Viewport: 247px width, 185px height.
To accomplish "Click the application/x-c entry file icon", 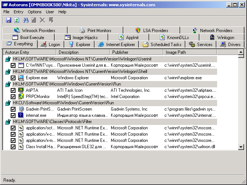I will point(21,134).
